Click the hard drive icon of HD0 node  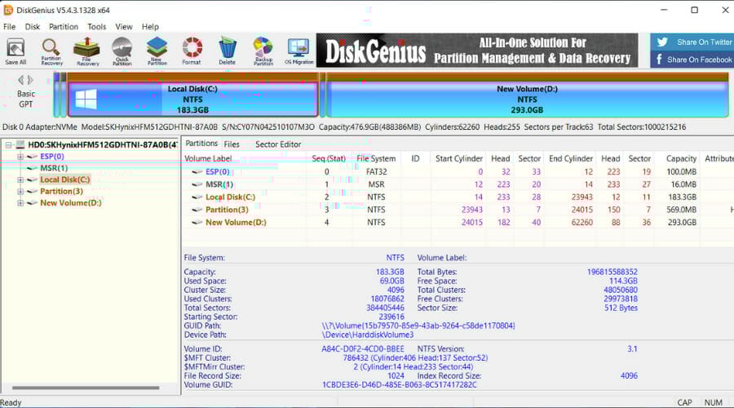point(20,144)
